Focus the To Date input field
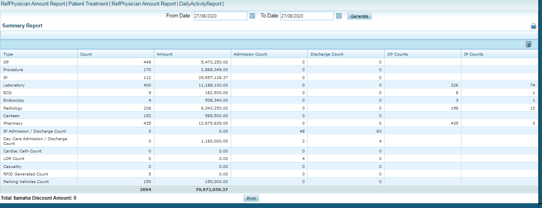542x208 pixels. pyautogui.click(x=307, y=16)
